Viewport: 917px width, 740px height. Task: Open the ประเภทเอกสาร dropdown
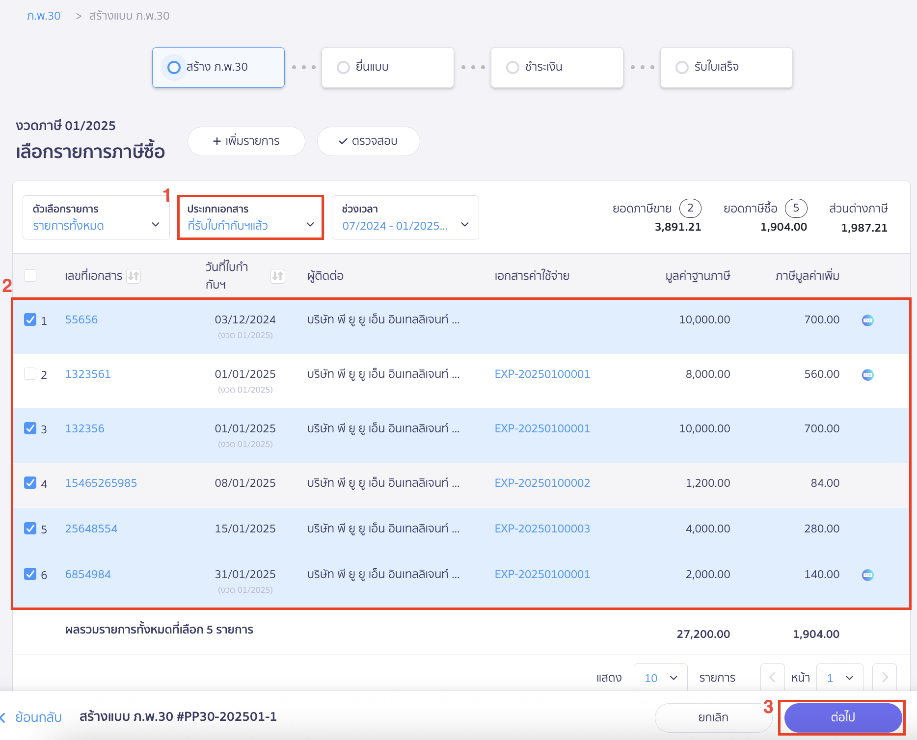[x=250, y=217]
